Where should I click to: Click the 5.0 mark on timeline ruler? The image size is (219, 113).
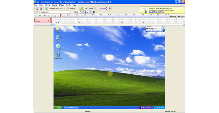click(x=101, y=15)
